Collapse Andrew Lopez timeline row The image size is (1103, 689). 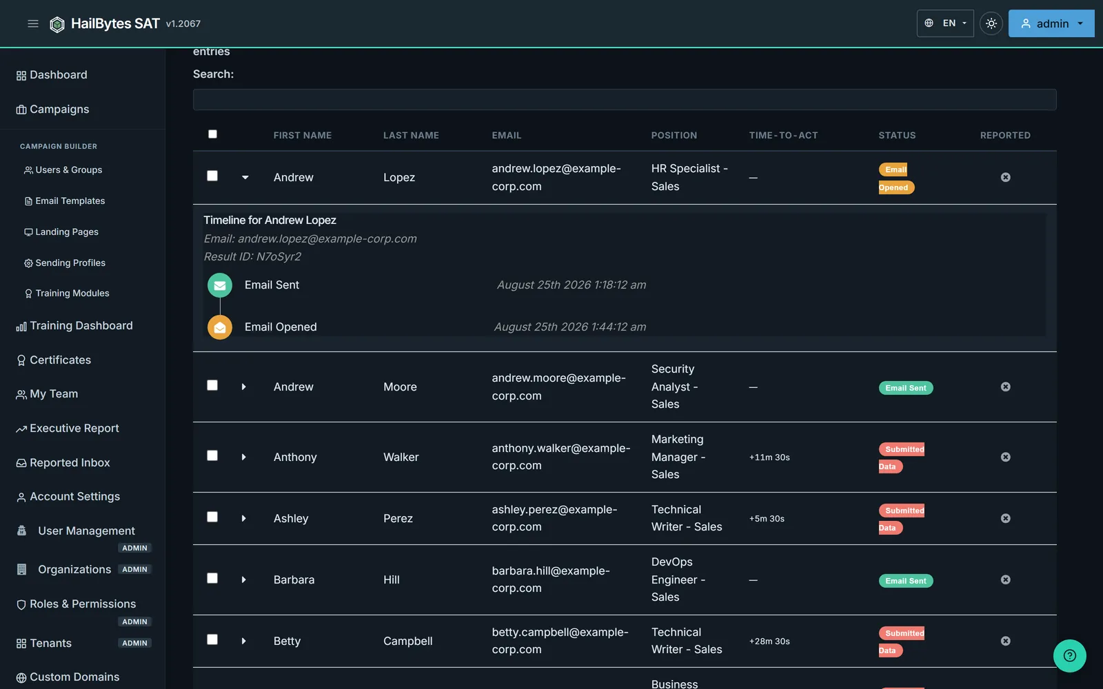[245, 178]
